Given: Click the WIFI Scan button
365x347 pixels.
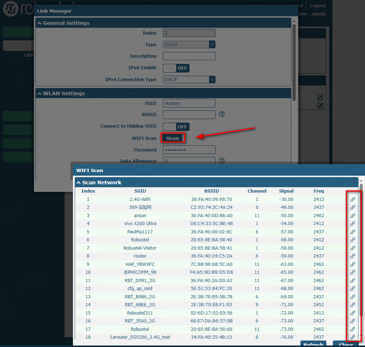Looking at the screenshot, I should pos(173,138).
